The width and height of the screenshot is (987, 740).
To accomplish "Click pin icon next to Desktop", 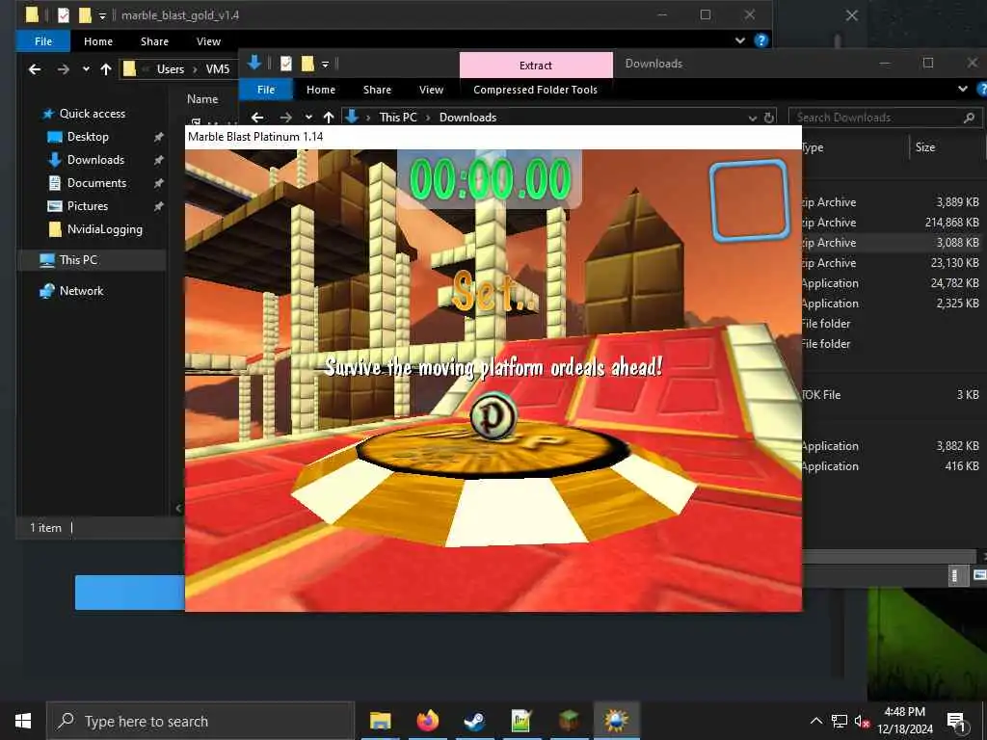I will coord(159,137).
